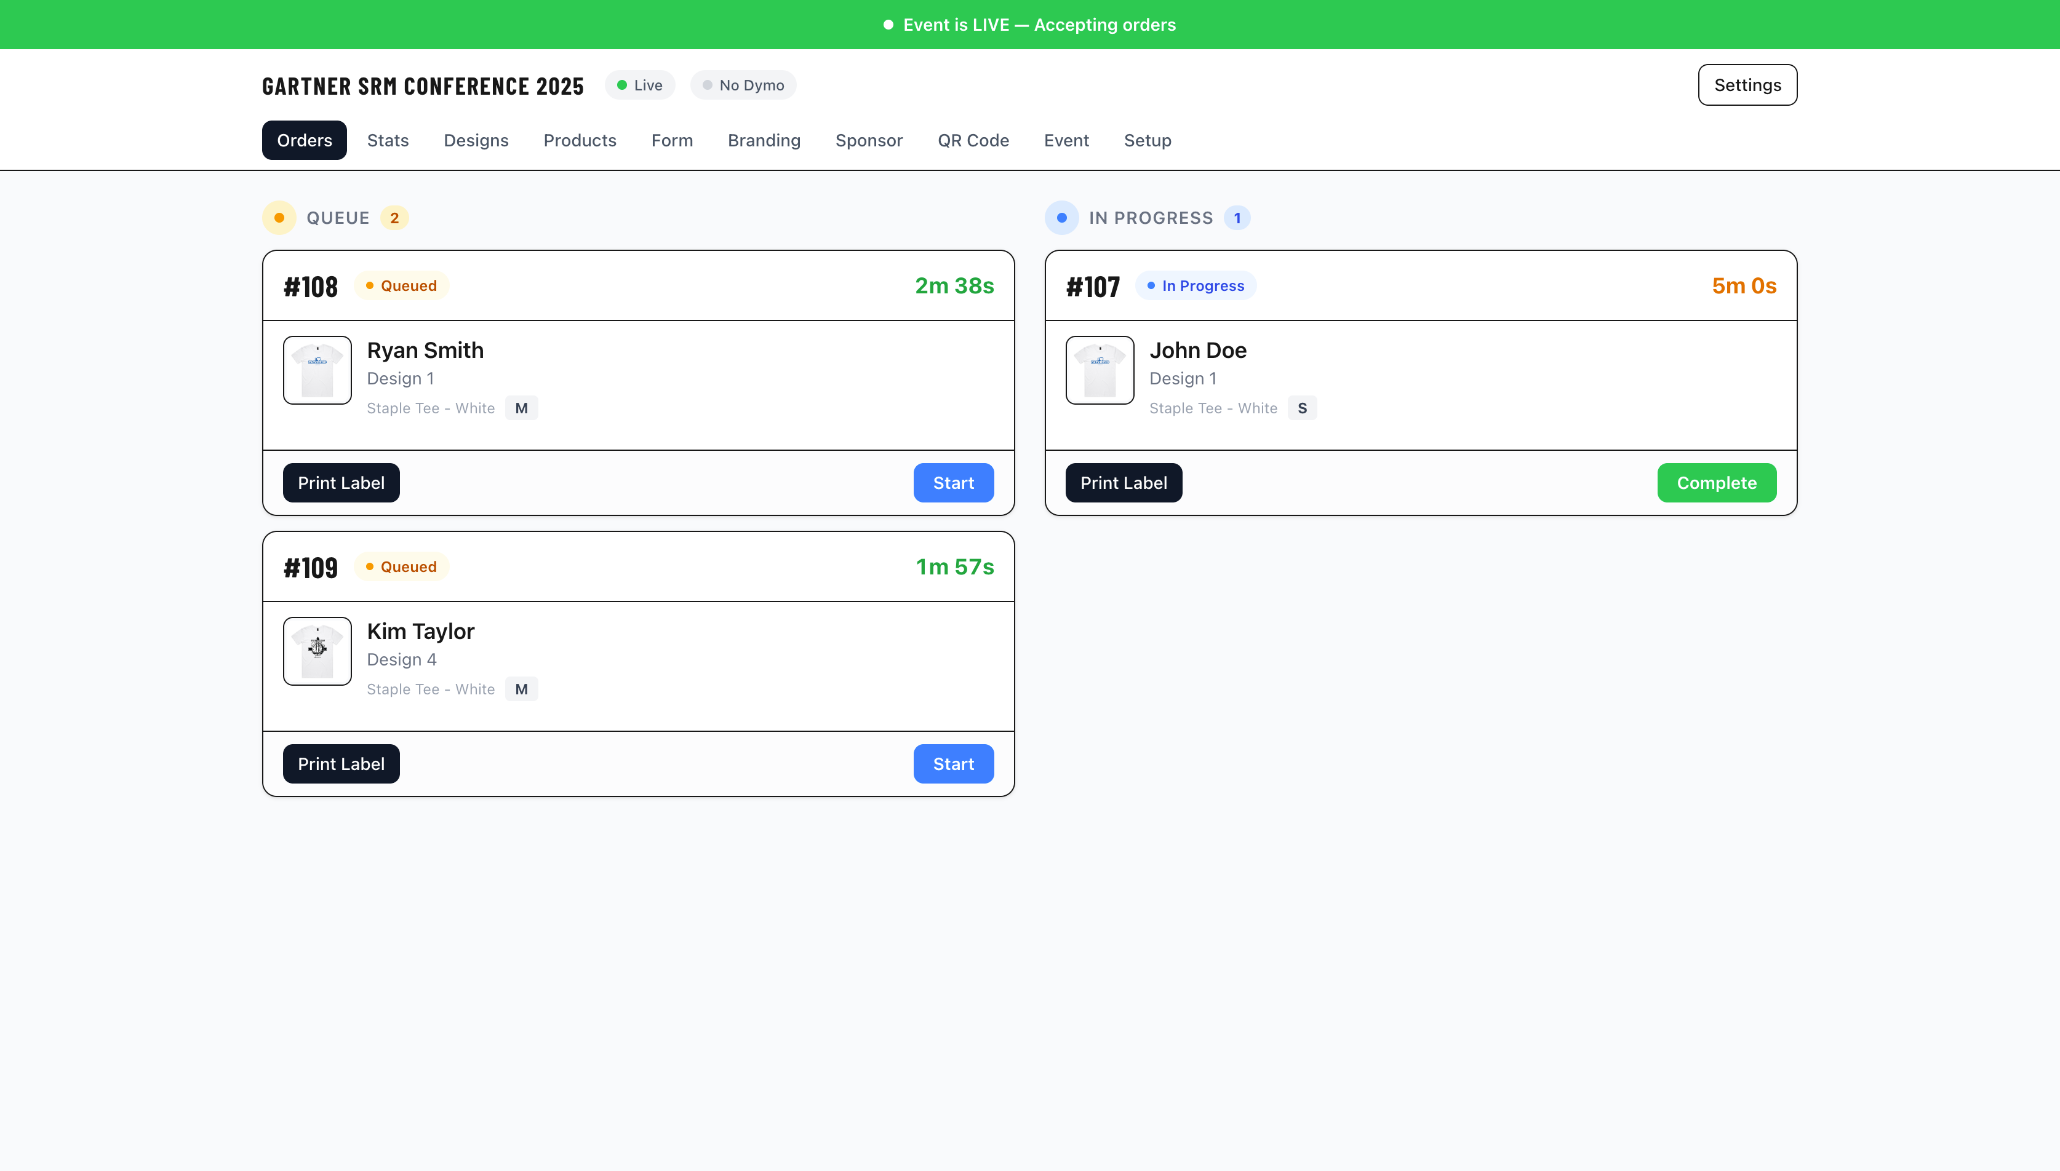Print label for order #109
Screen dimensions: 2060x1171
tap(341, 763)
